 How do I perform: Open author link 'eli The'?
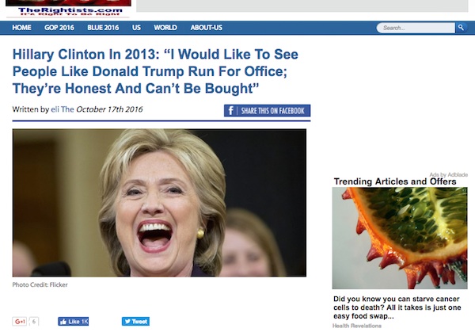pos(63,109)
